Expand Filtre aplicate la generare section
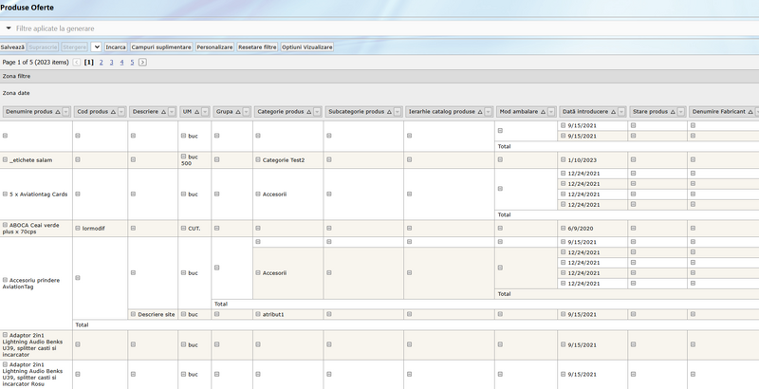The height and width of the screenshot is (389, 759). pyautogui.click(x=9, y=28)
